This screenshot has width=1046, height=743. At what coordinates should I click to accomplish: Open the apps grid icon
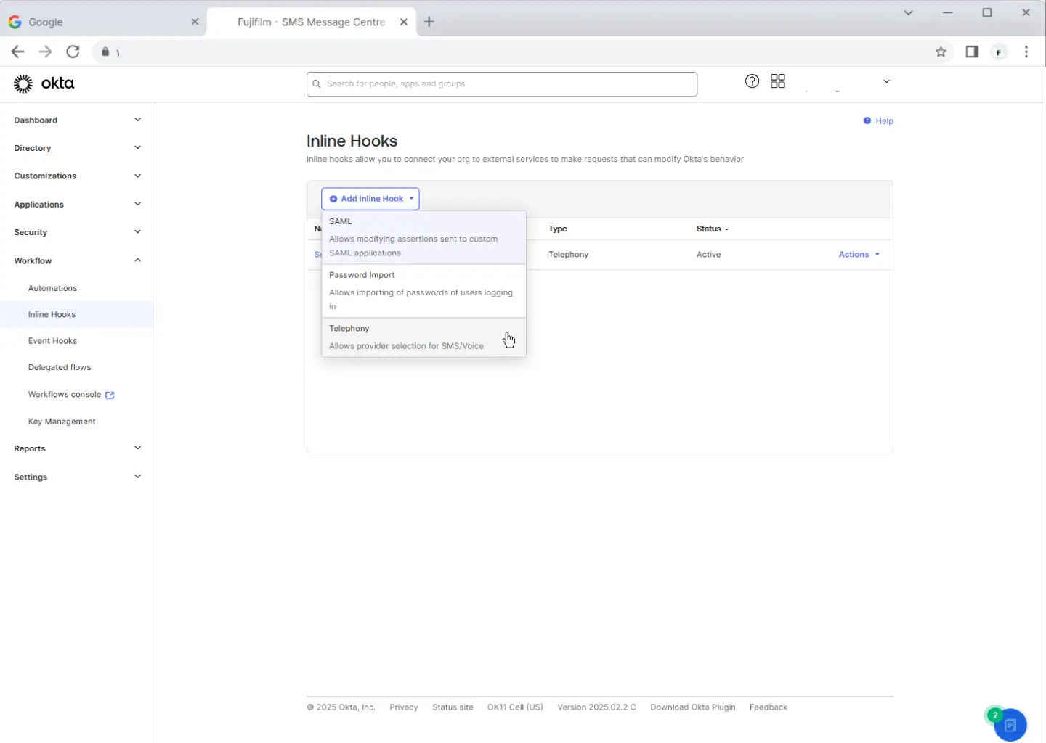778,81
